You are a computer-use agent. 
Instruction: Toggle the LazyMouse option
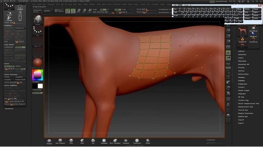click(x=9, y=47)
